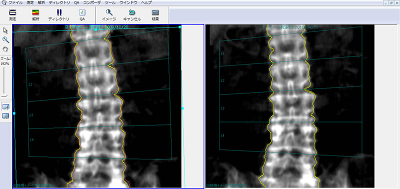Click the upper image layout icon in the left sidebar

5,107
